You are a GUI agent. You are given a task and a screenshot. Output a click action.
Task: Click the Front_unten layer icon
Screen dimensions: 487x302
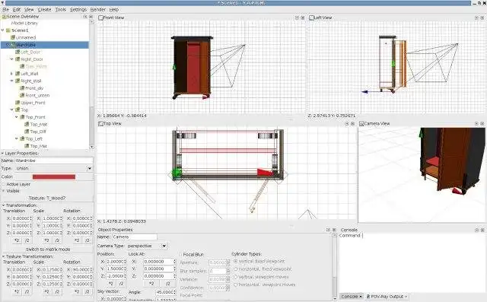click(x=22, y=95)
